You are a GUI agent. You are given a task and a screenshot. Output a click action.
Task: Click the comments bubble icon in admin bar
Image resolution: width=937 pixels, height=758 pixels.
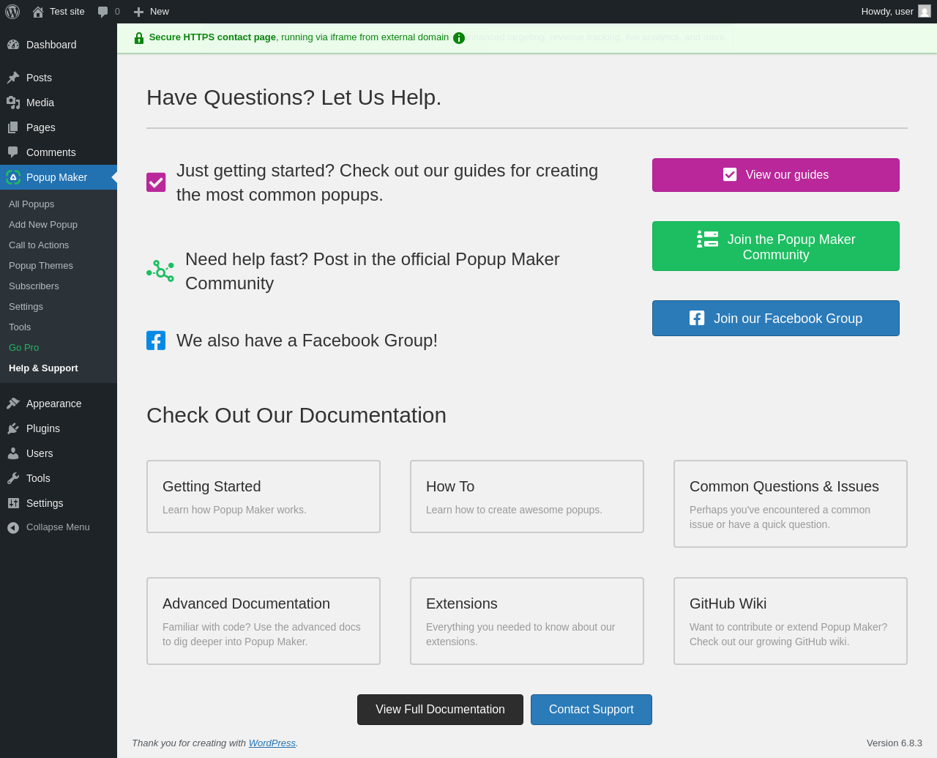[x=102, y=12]
